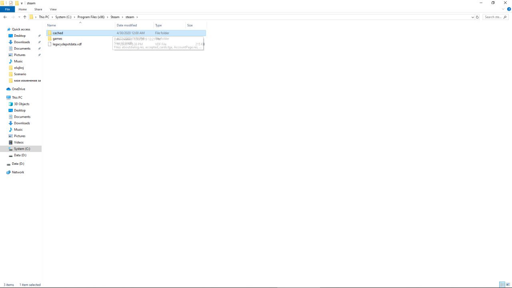Screen dimensions: 512x288
Task: Go back to previous folder
Action: point(5,17)
